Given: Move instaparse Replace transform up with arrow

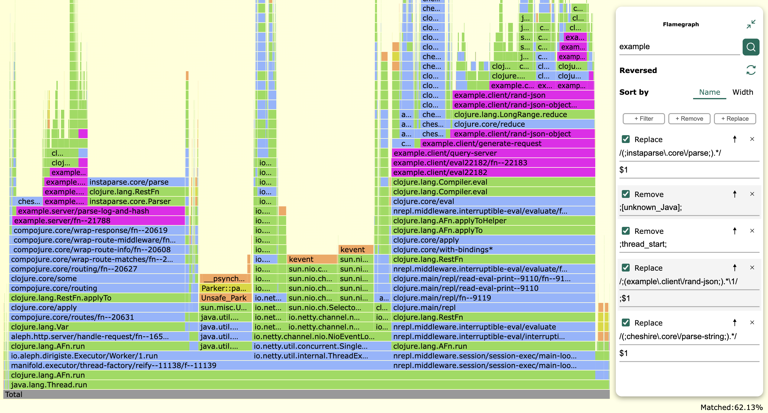Looking at the screenshot, I should (734, 139).
